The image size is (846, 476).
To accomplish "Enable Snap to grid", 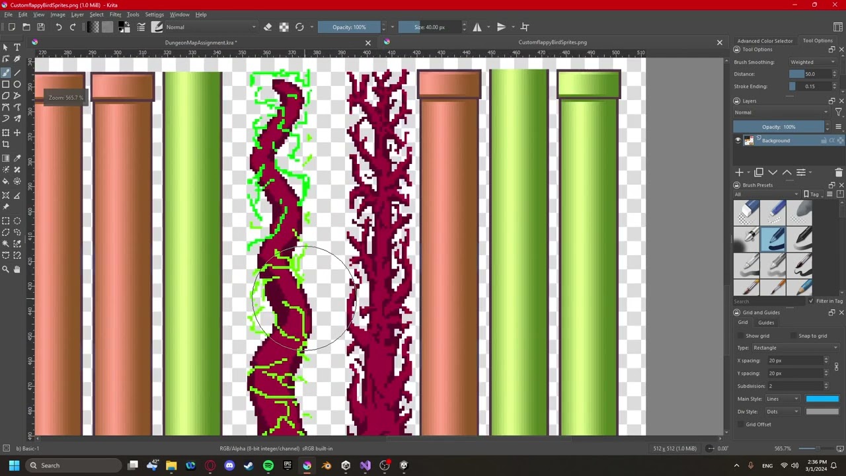I will [x=792, y=336].
